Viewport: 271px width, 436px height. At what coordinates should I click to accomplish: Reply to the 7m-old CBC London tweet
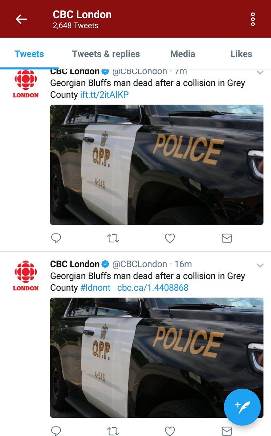click(x=56, y=238)
